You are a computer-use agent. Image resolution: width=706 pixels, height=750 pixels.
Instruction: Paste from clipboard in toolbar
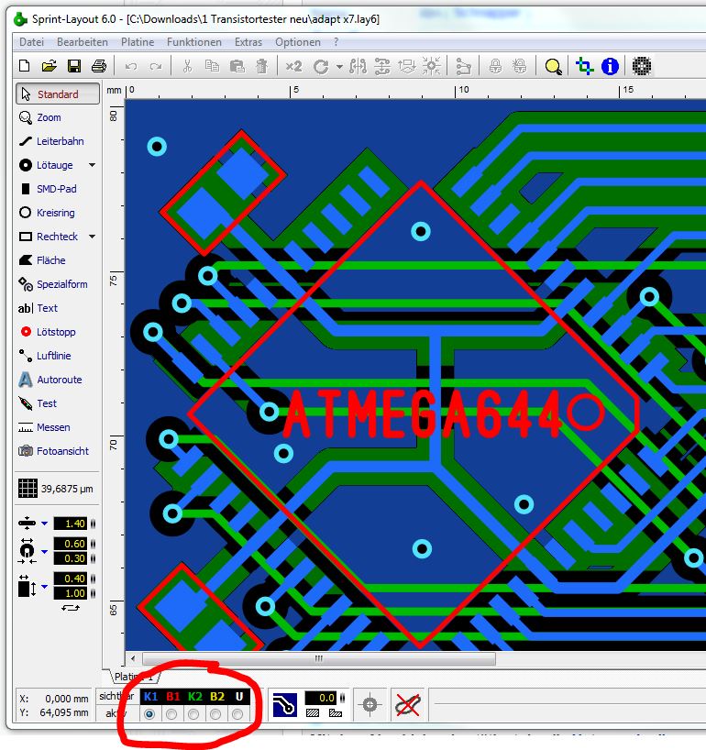click(x=237, y=66)
